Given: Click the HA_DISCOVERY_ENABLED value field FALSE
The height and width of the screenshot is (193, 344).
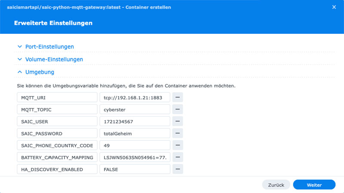Looking at the screenshot, I should 135,169.
